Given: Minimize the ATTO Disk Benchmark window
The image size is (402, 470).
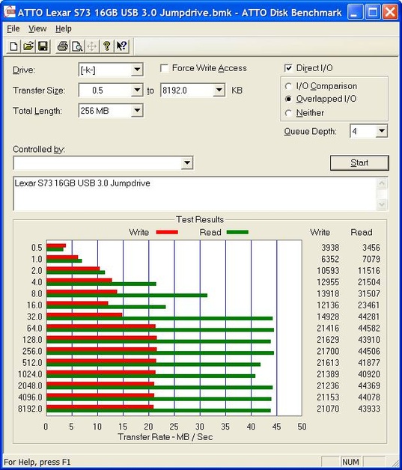Looking at the screenshot, I should [x=355, y=12].
